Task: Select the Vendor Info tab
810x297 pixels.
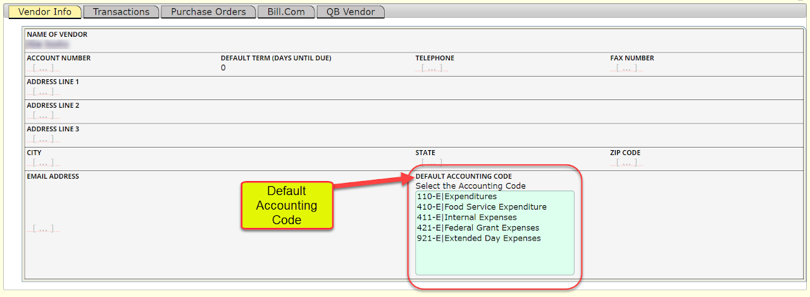Action: coord(45,12)
